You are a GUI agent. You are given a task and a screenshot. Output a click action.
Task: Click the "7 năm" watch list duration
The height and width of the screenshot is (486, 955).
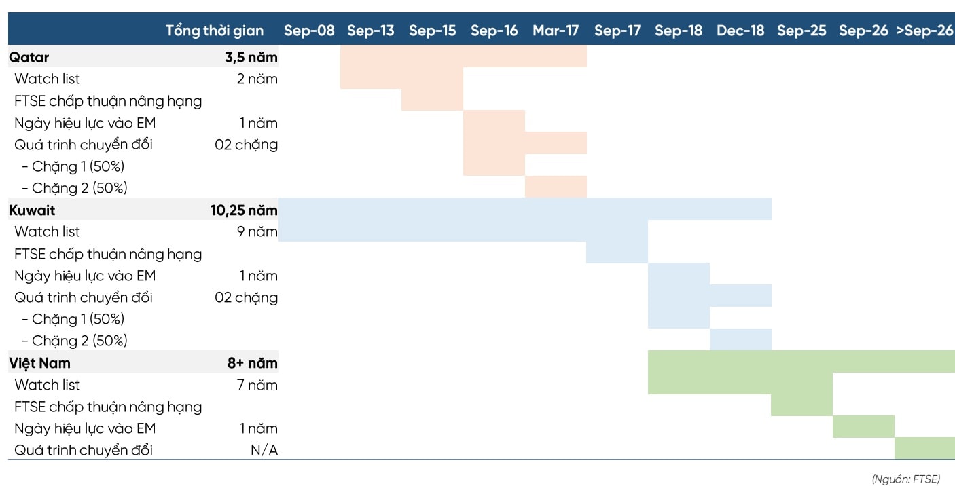tap(257, 385)
